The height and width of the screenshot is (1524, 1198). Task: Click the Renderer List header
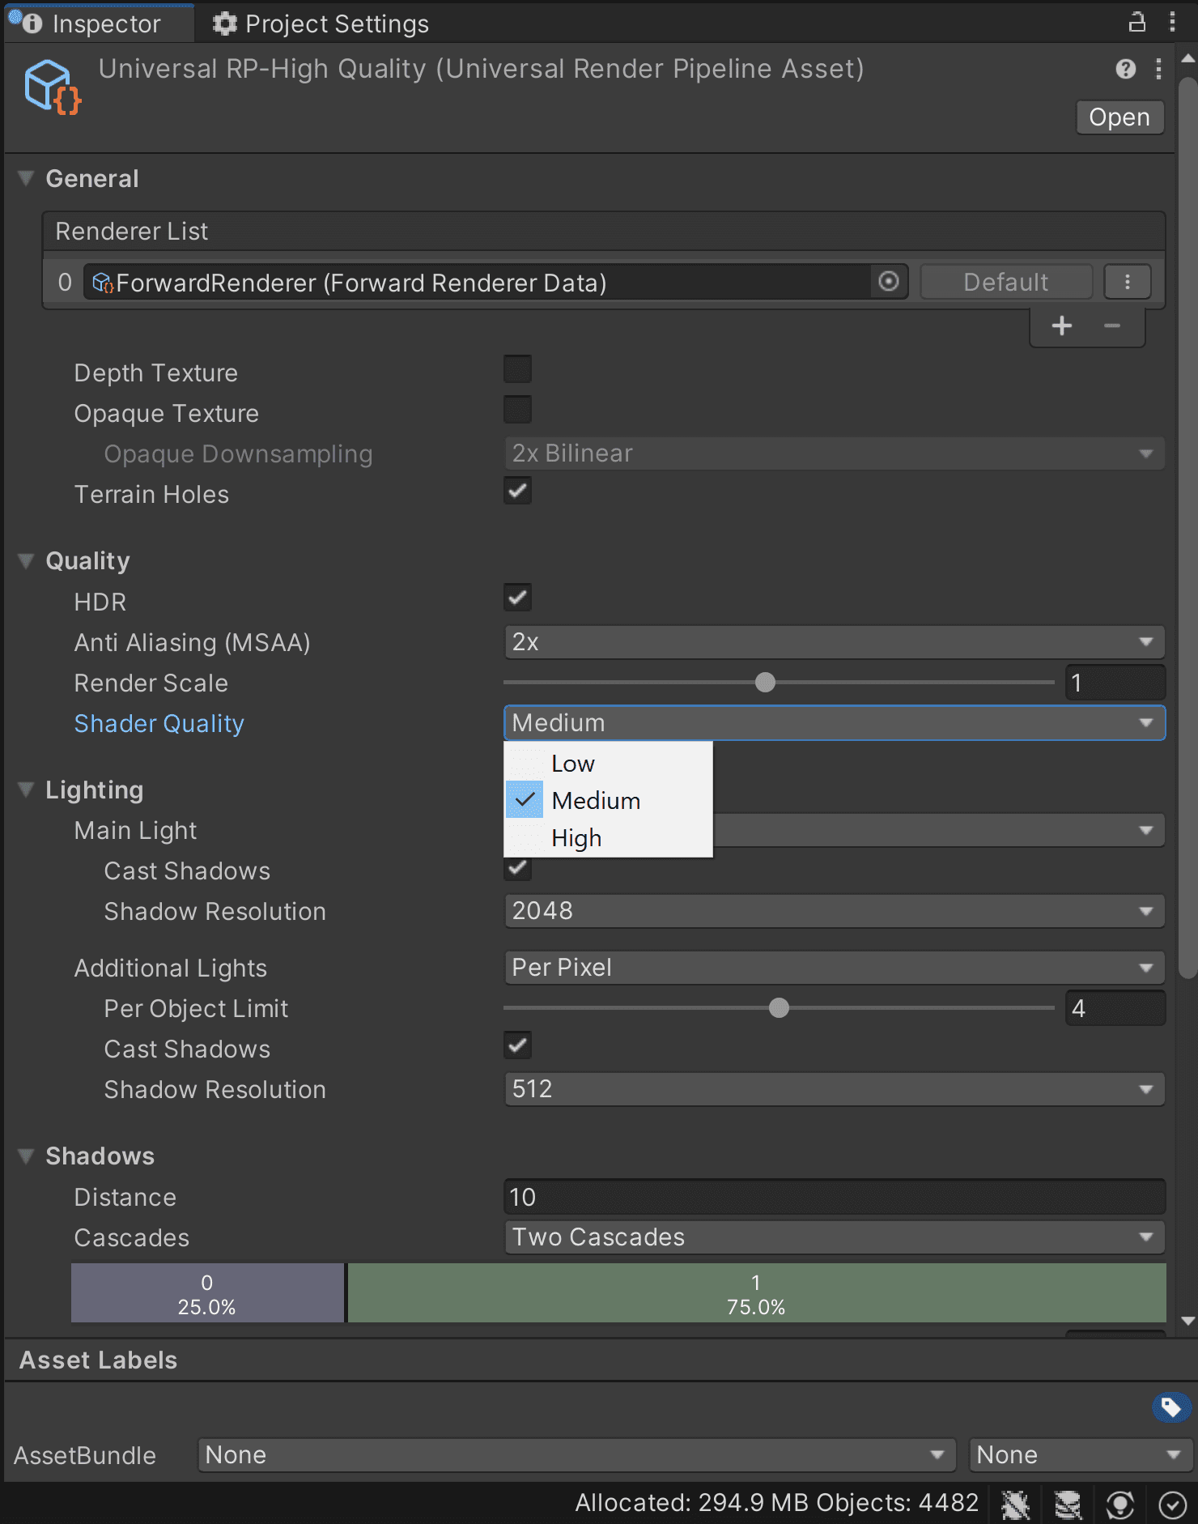click(604, 232)
